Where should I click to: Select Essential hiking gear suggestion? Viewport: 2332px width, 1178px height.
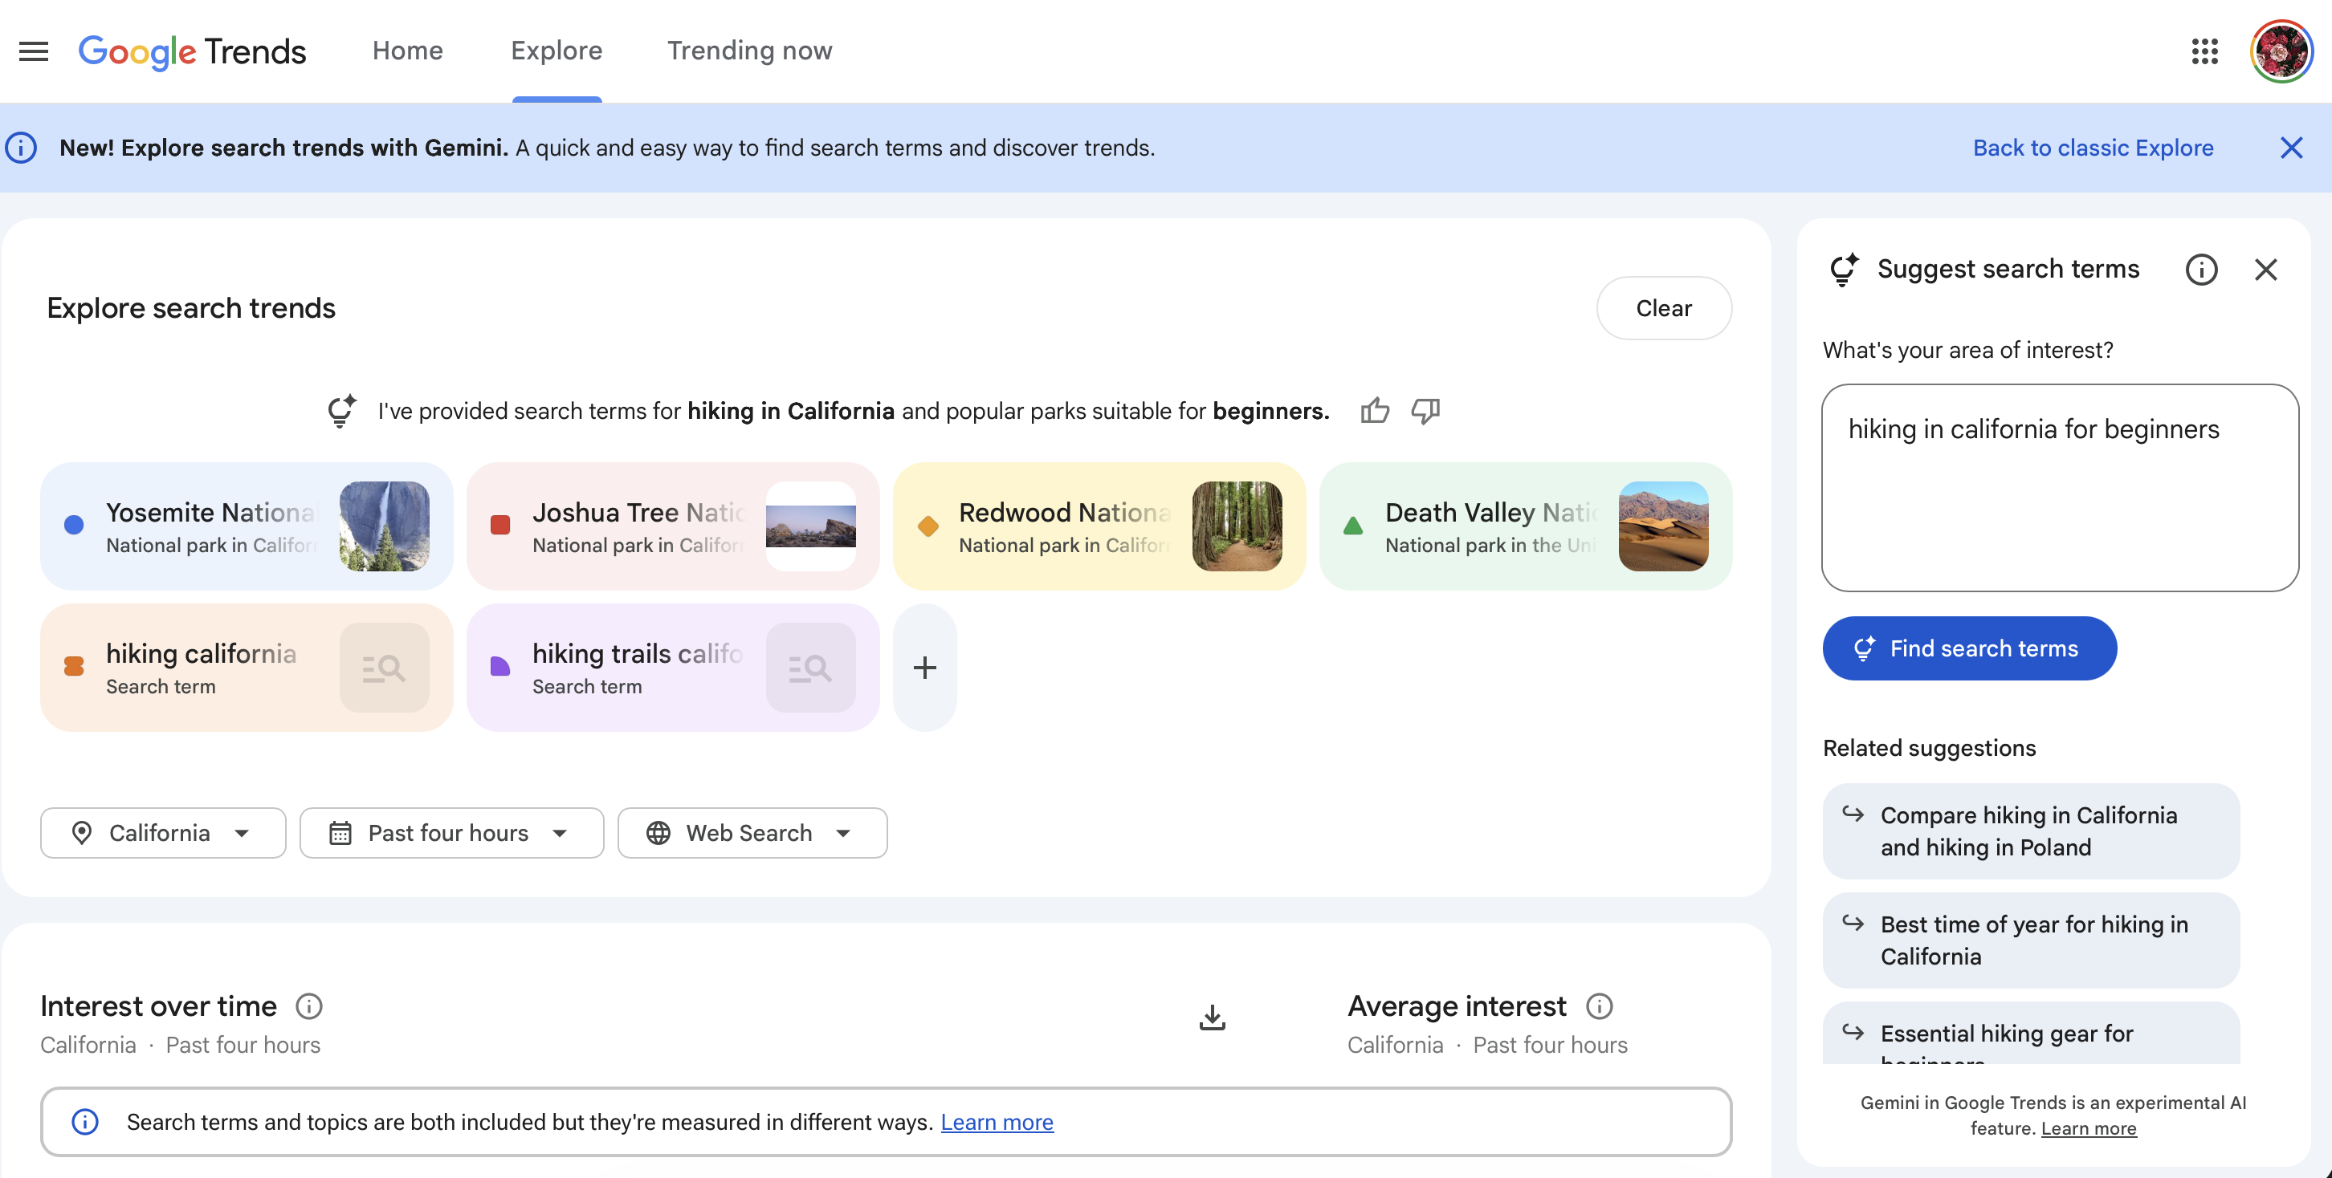point(2032,1034)
